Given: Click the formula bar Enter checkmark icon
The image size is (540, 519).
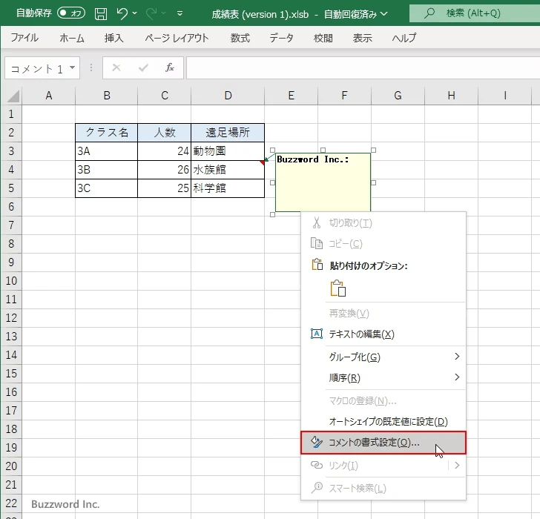Looking at the screenshot, I should (143, 67).
